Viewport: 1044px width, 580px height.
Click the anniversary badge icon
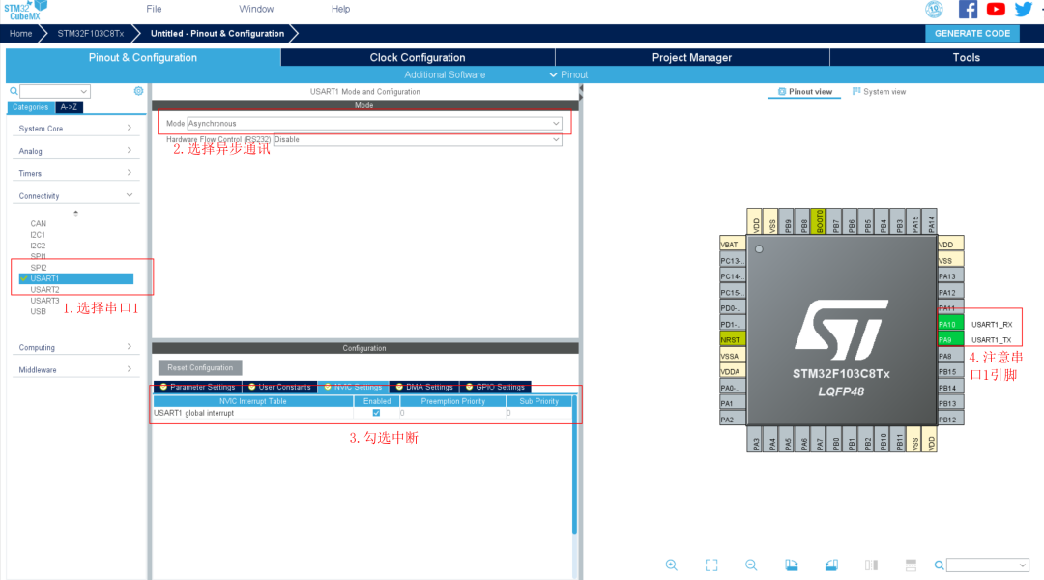(934, 9)
